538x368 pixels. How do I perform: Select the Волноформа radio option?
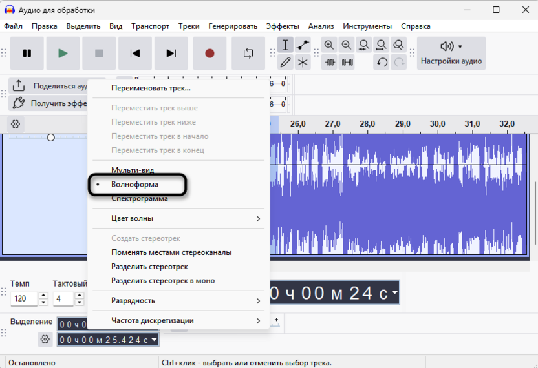(x=178, y=185)
